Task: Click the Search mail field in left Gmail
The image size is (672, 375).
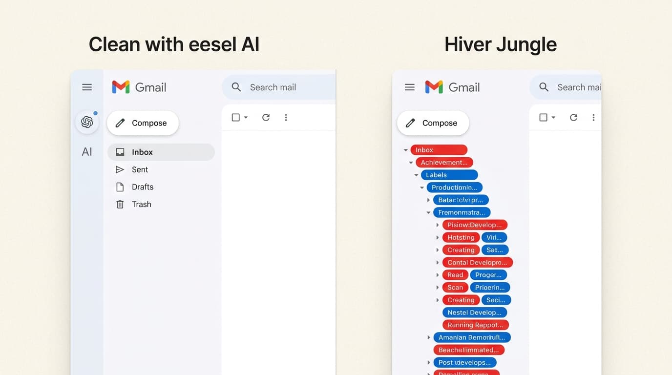Action: coord(283,87)
